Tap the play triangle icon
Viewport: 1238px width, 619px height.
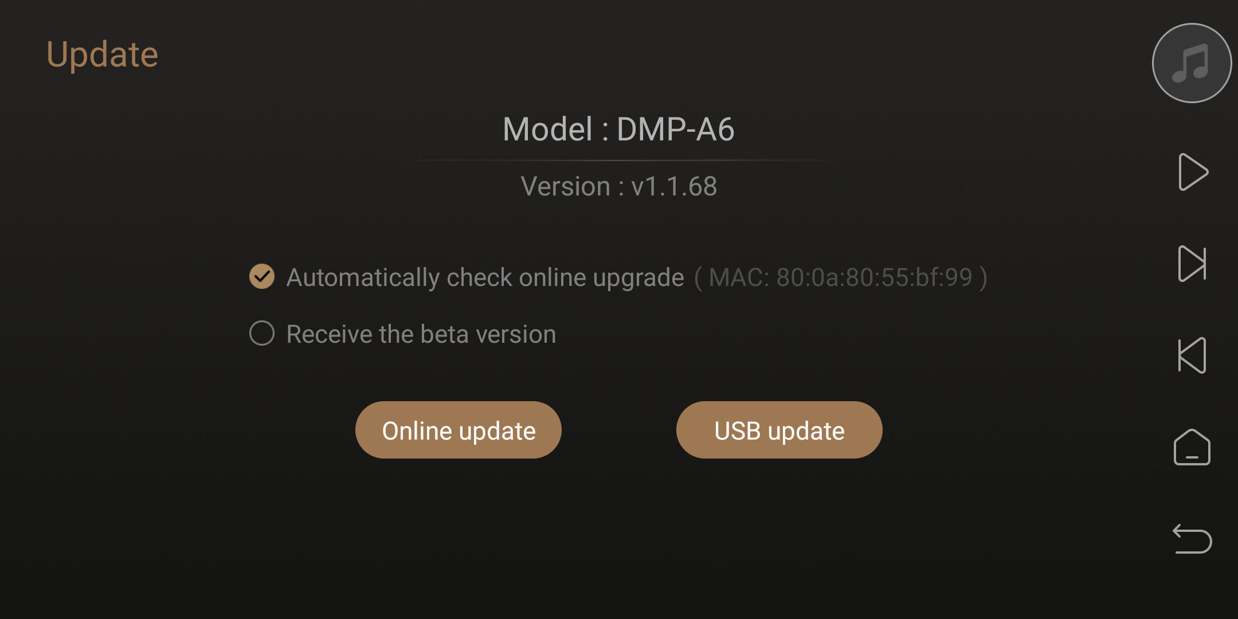click(x=1193, y=172)
